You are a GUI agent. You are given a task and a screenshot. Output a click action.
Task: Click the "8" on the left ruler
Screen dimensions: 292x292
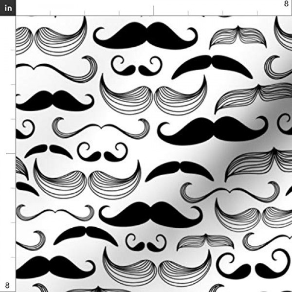pyautogui.click(x=7, y=285)
